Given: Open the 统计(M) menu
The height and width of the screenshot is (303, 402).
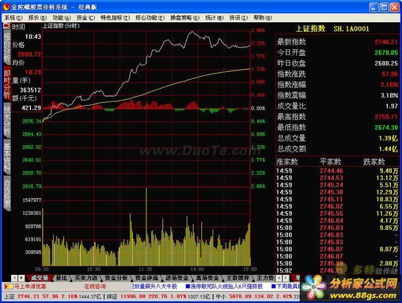Looking at the screenshot, I should click(214, 18).
